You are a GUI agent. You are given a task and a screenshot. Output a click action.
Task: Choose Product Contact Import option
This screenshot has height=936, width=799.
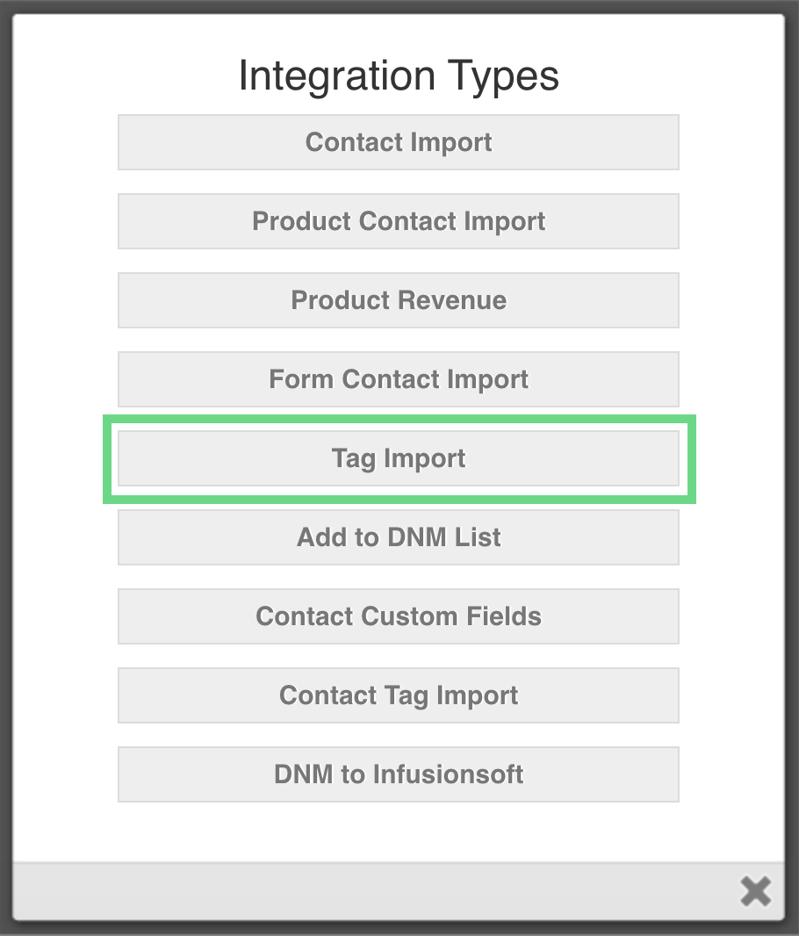point(399,221)
